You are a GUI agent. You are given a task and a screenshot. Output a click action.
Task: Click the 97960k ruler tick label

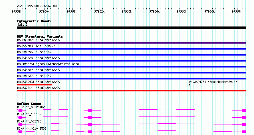point(45,11)
